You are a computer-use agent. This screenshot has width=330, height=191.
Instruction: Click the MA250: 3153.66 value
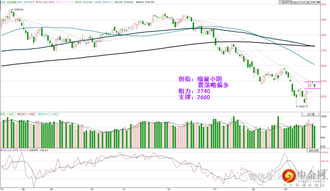[x=146, y=2]
